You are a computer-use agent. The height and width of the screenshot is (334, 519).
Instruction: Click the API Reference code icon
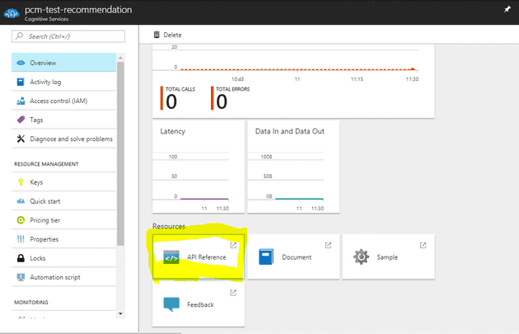[171, 257]
